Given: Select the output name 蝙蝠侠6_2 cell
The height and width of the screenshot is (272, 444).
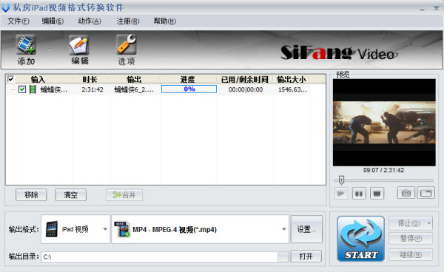Looking at the screenshot, I should 134,89.
